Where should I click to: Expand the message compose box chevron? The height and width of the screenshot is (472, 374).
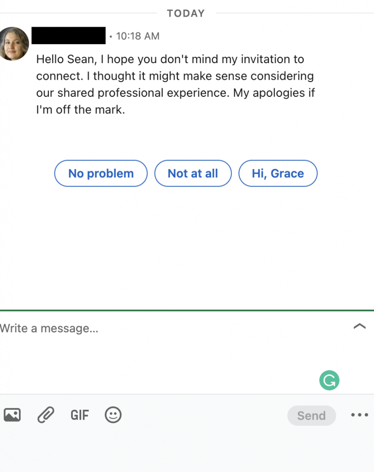click(360, 326)
